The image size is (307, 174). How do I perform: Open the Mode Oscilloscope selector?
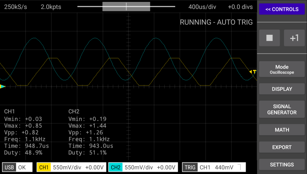click(282, 69)
